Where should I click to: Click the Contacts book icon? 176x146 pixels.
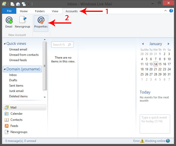point(6,120)
